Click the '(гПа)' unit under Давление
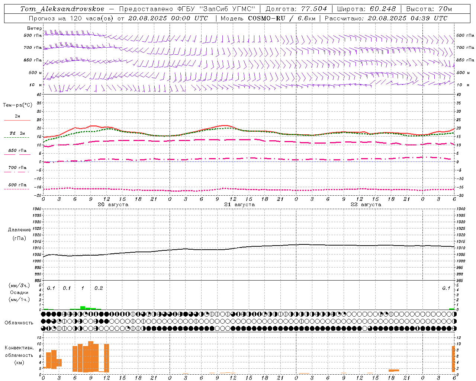 pyautogui.click(x=19, y=238)
